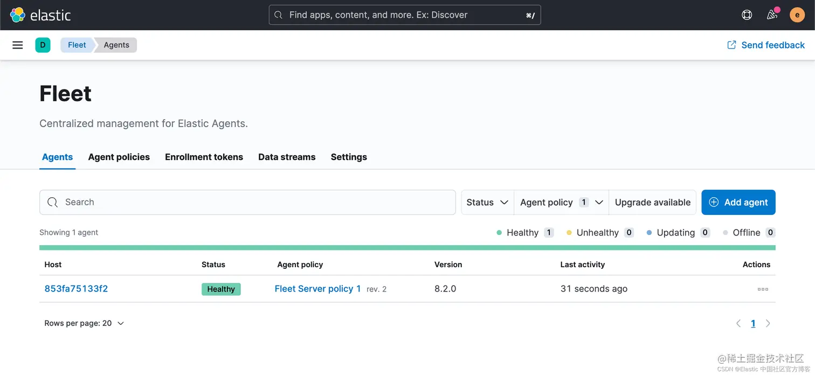Image resolution: width=815 pixels, height=375 pixels.
Task: Switch to the Agent policies tab
Action: [119, 157]
